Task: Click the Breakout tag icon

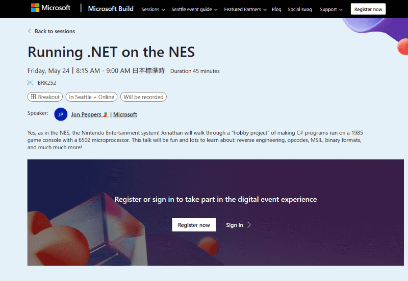Action: point(33,97)
